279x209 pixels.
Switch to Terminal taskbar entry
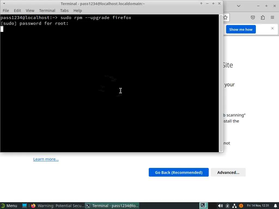(112, 206)
